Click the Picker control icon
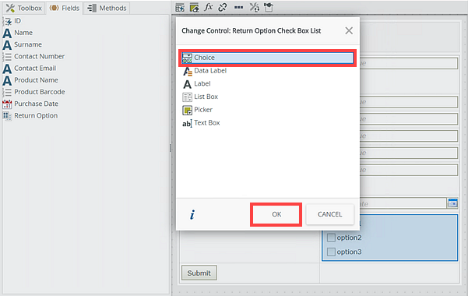 [187, 110]
